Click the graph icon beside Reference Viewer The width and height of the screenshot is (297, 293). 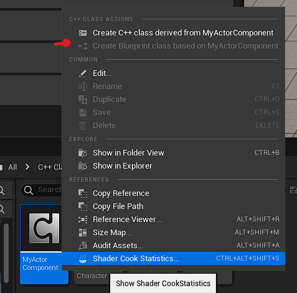click(83, 220)
